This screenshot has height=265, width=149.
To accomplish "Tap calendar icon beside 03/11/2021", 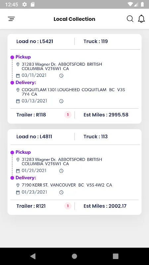I will tap(18, 76).
